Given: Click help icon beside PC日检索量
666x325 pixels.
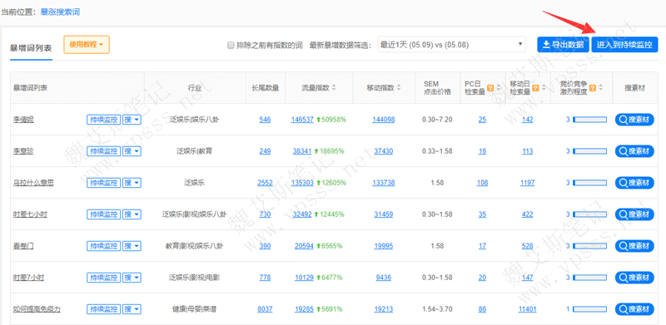Looking at the screenshot, I should [x=490, y=88].
